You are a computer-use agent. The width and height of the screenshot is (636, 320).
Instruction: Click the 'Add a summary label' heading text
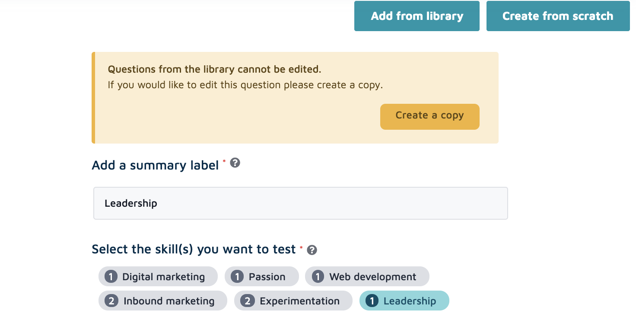(x=155, y=165)
